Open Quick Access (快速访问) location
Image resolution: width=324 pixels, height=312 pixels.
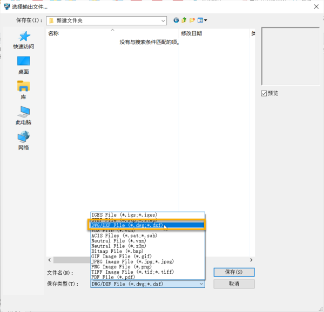coord(24,40)
